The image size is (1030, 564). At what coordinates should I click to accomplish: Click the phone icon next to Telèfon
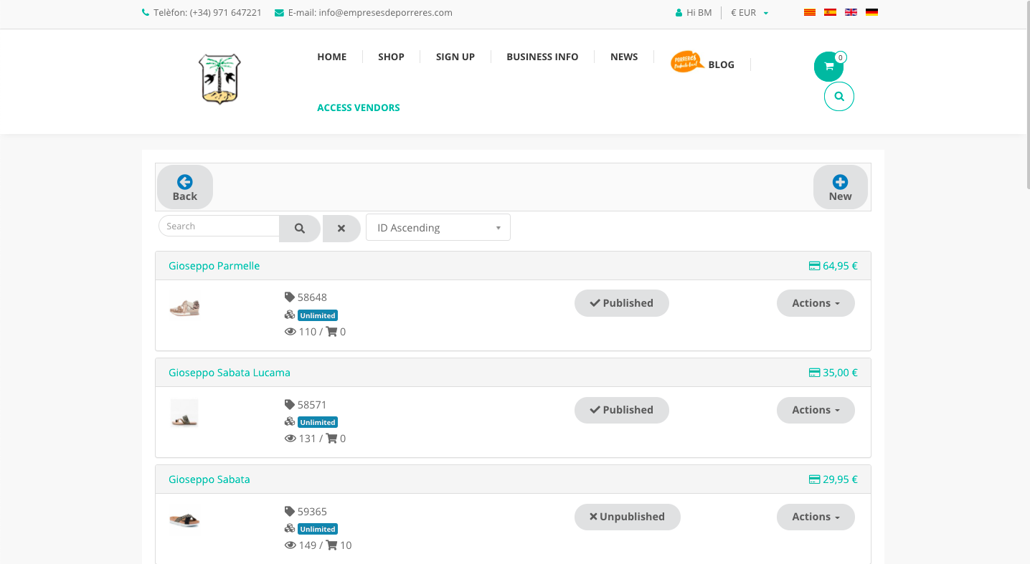pyautogui.click(x=146, y=13)
